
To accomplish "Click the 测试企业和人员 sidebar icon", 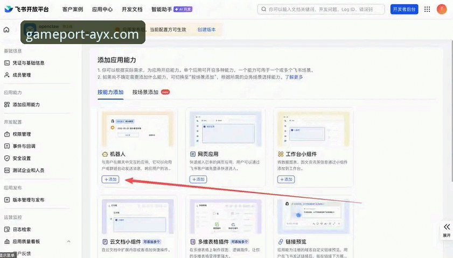I will [x=7, y=170].
